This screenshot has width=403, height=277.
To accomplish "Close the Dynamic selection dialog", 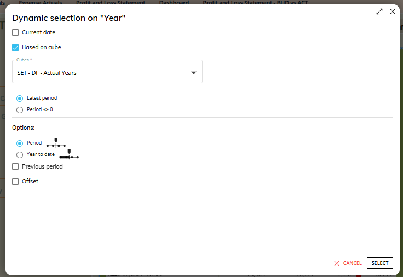I will (x=393, y=11).
